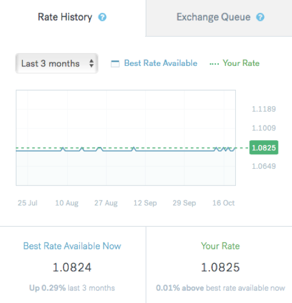The image size is (292, 303).
Task: Click the 1.0825 your rate value
Action: [x=220, y=267]
